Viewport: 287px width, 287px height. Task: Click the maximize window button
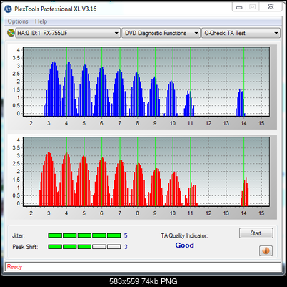(x=253, y=7)
